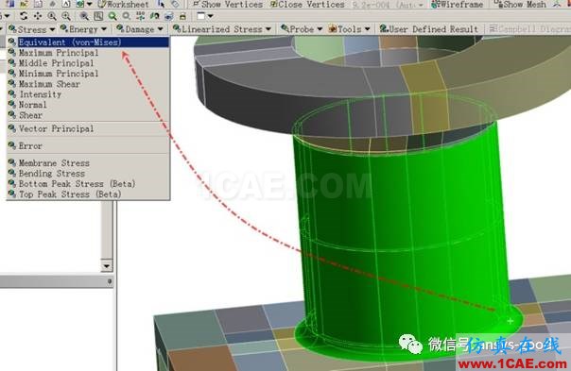Toggle Wireframe display mode

click(x=457, y=5)
